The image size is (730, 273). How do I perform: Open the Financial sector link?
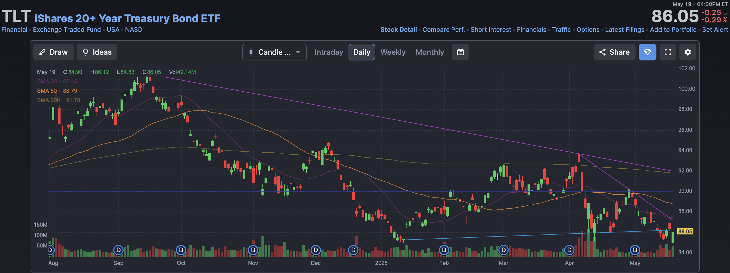click(14, 29)
